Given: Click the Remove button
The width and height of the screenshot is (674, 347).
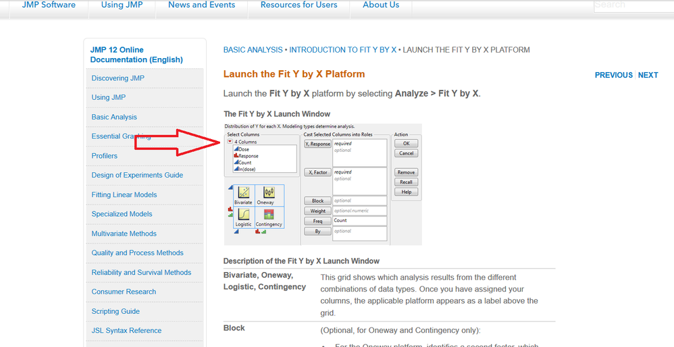Looking at the screenshot, I should point(406,172).
